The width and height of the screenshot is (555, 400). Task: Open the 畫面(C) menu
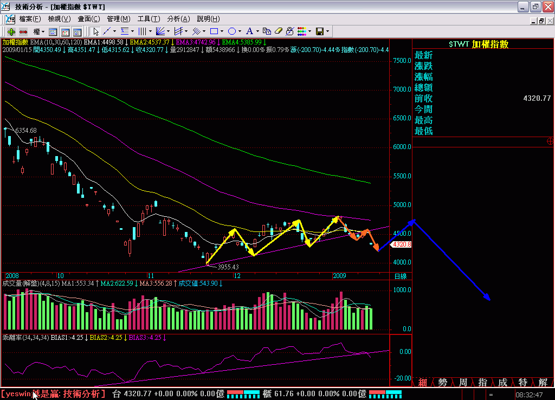click(89, 19)
